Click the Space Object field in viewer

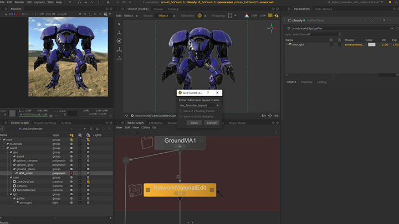pyautogui.click(x=163, y=15)
